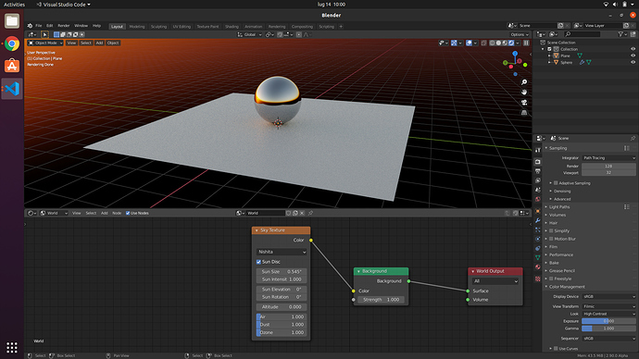Pin the Properties editor context
639x359 pixels.
click(x=633, y=139)
